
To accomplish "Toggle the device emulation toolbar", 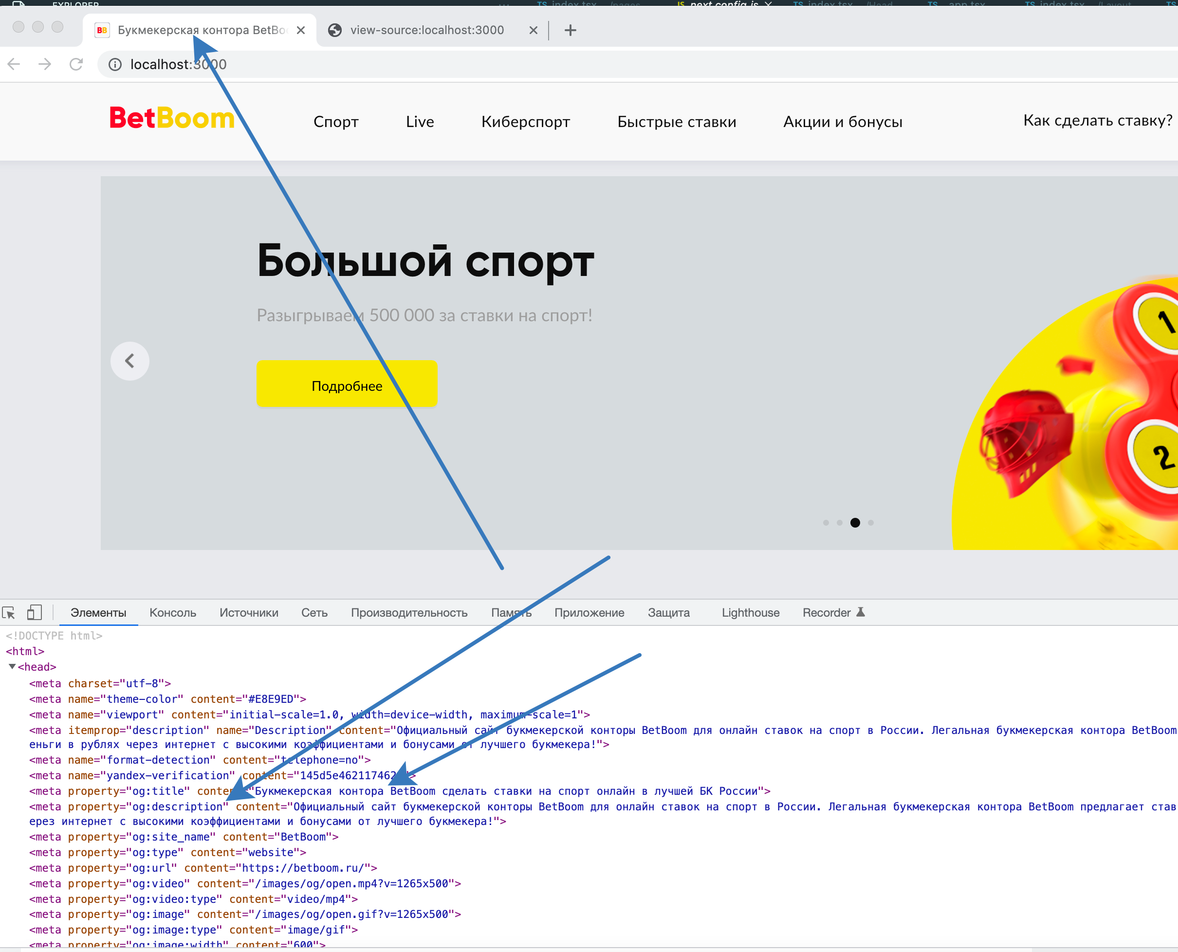I will 34,612.
